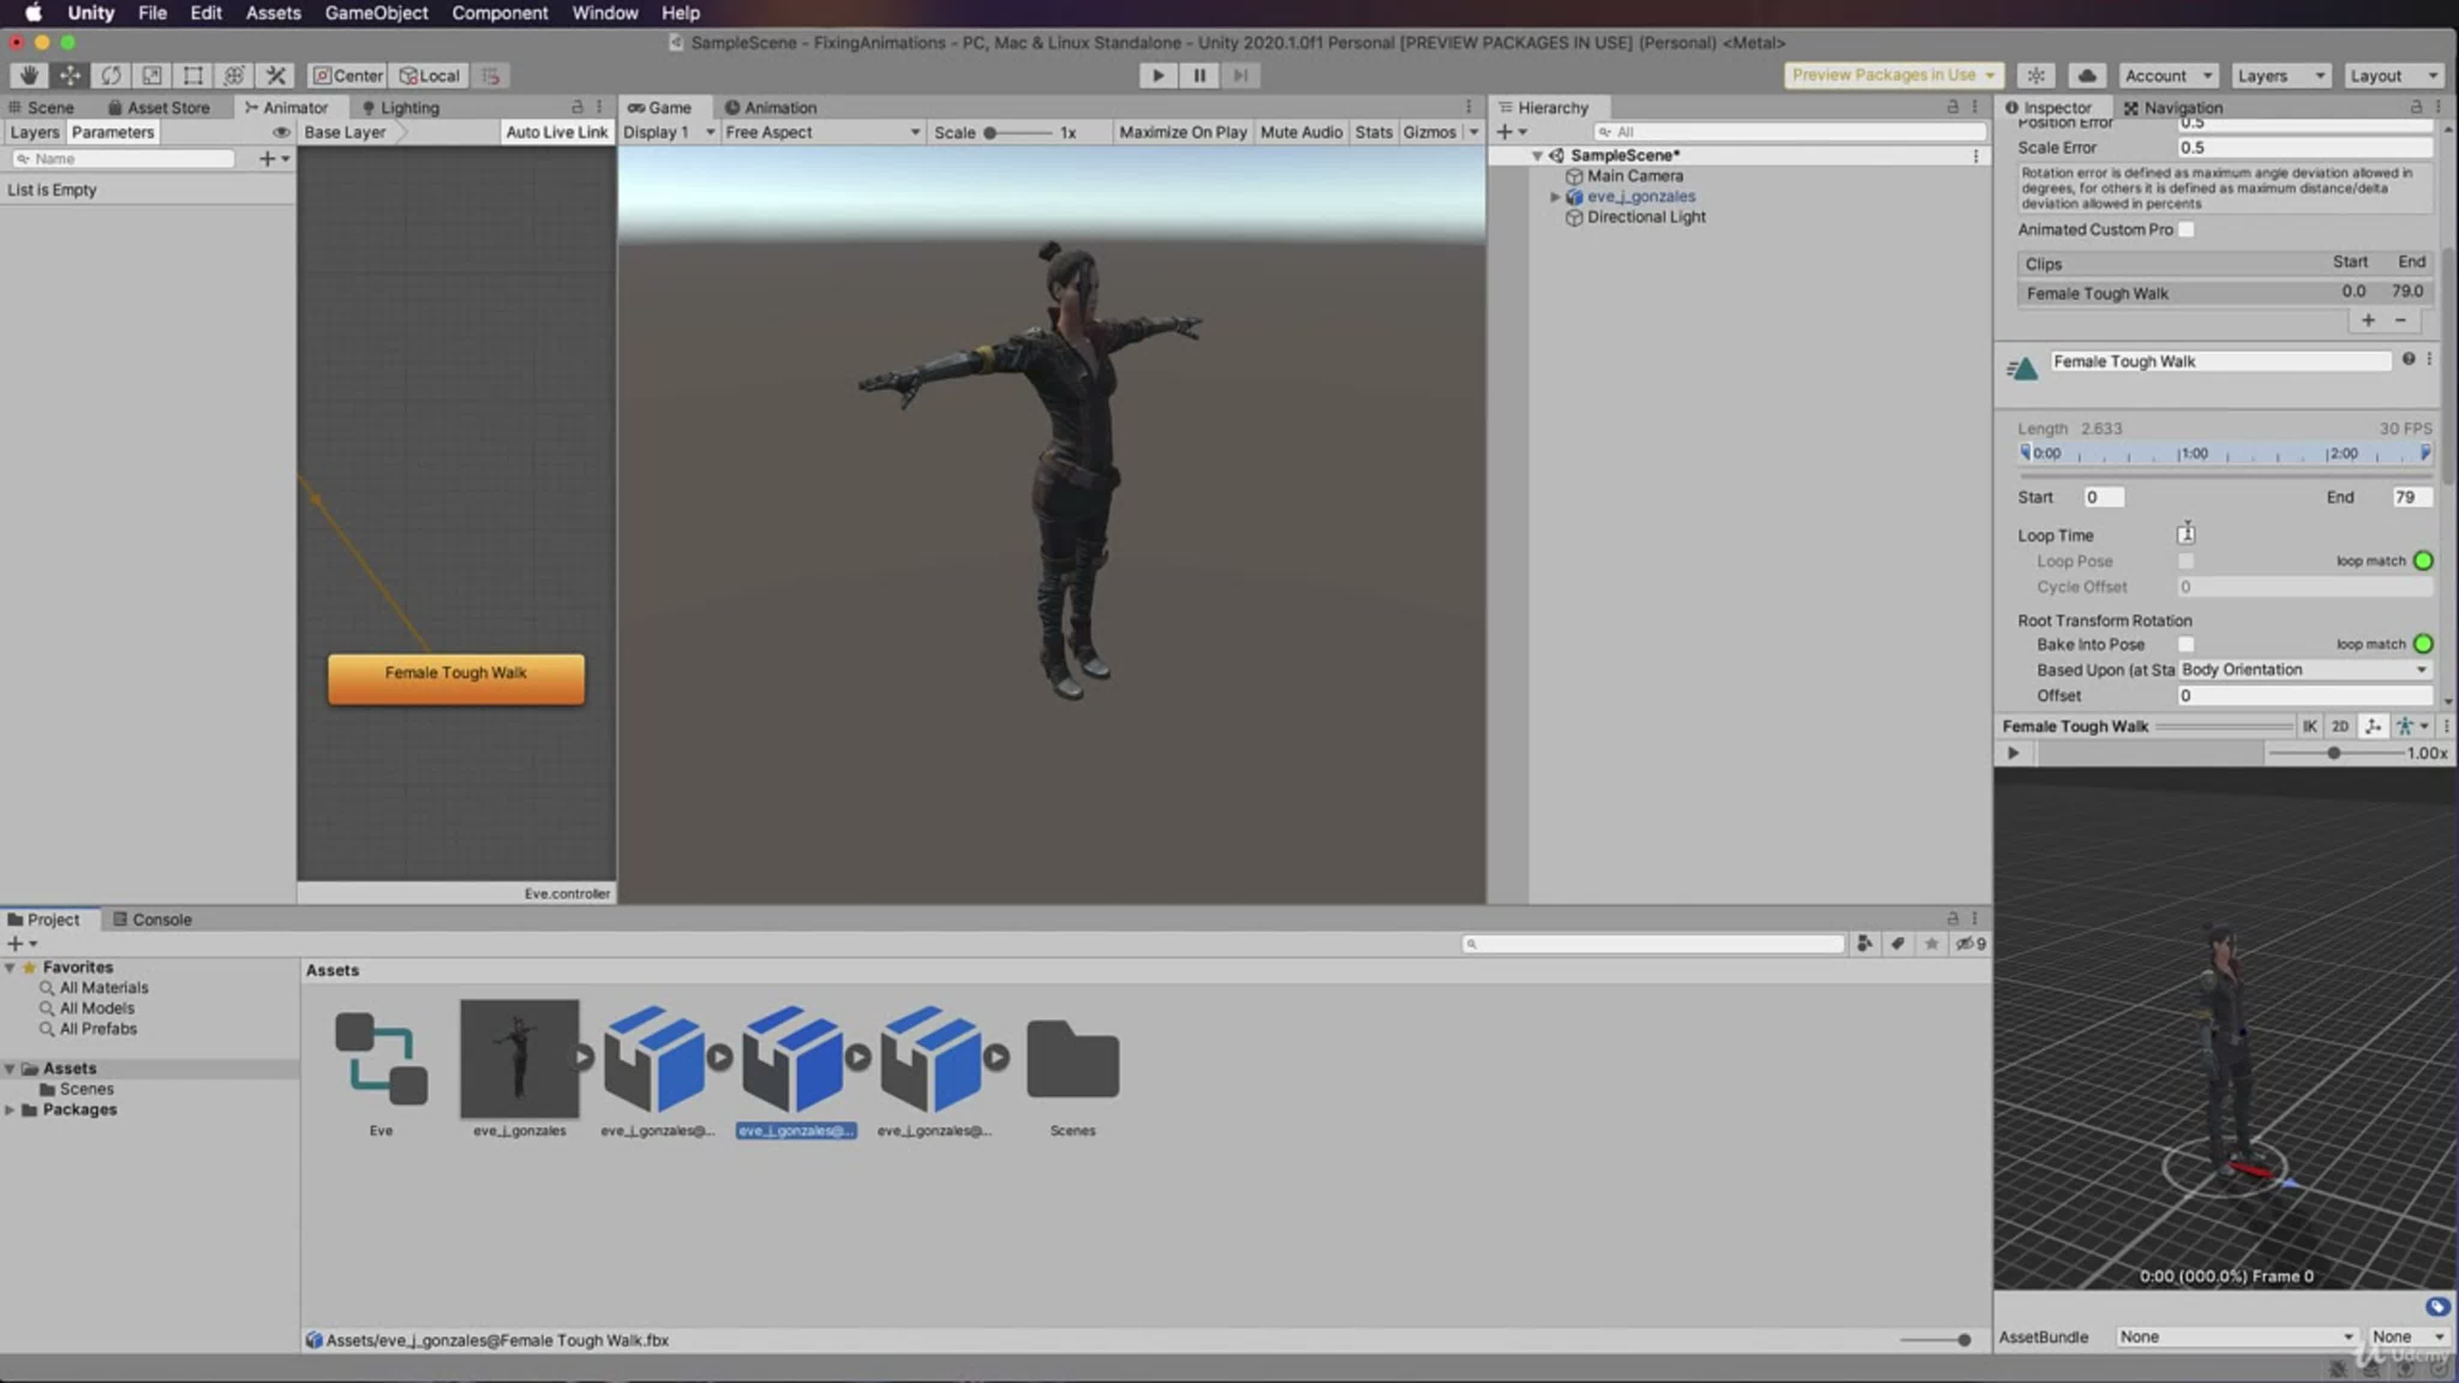Open the Display 1 dropdown
Viewport: 2459px width, 1383px height.
668,133
